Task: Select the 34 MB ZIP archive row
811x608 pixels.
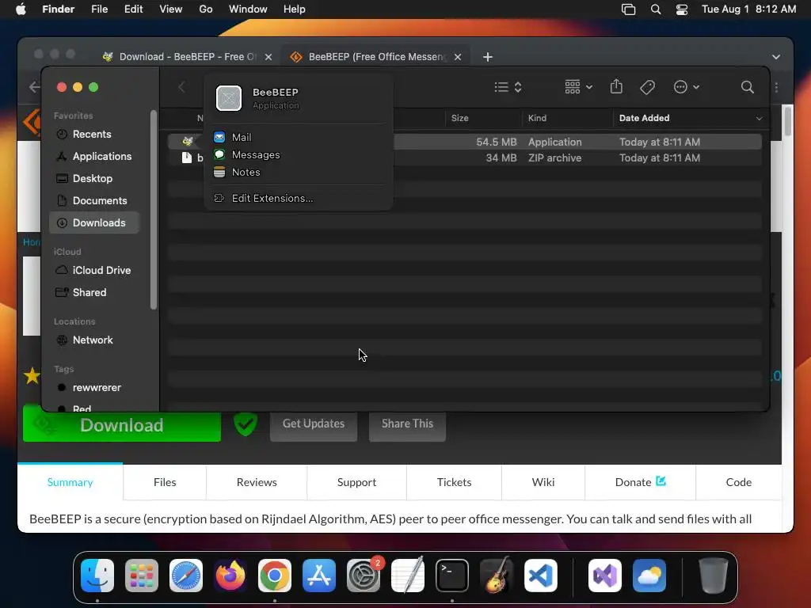Action: tap(464, 158)
